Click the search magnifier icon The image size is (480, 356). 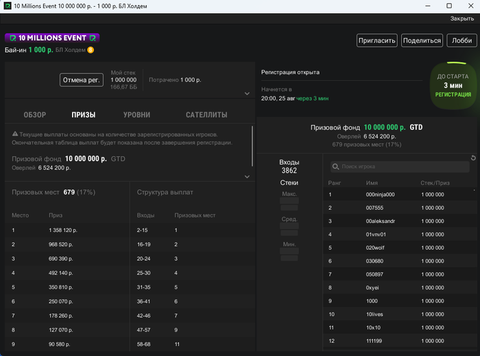335,167
